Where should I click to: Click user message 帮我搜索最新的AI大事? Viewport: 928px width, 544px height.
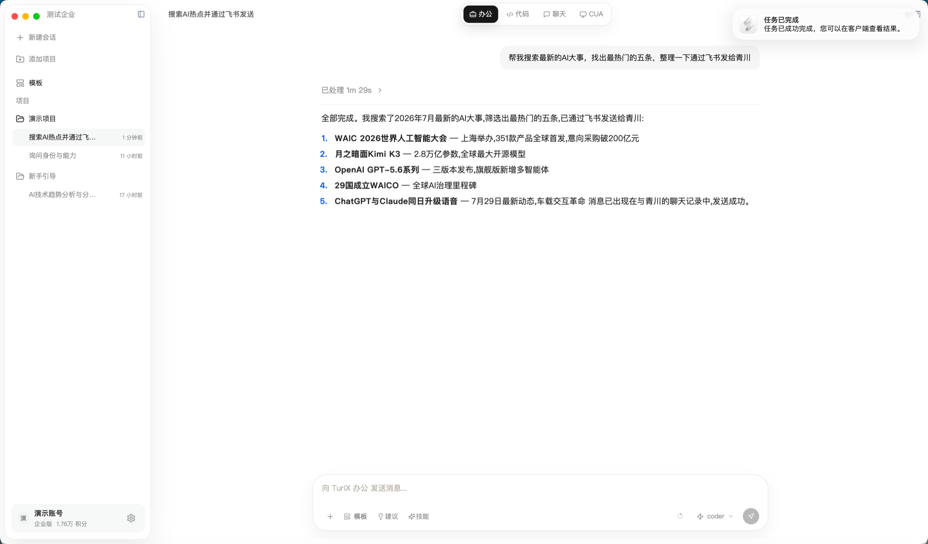[x=630, y=58]
